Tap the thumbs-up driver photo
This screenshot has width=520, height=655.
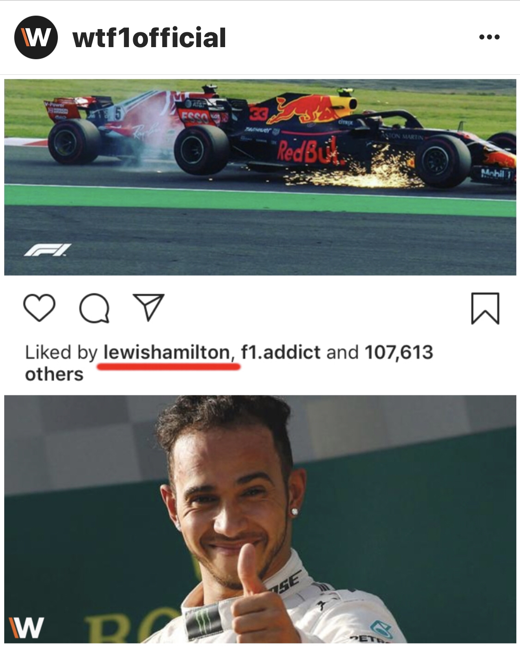(260, 519)
